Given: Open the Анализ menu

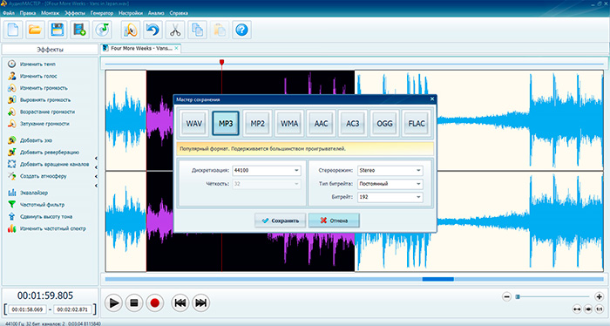Looking at the screenshot, I should (x=156, y=13).
